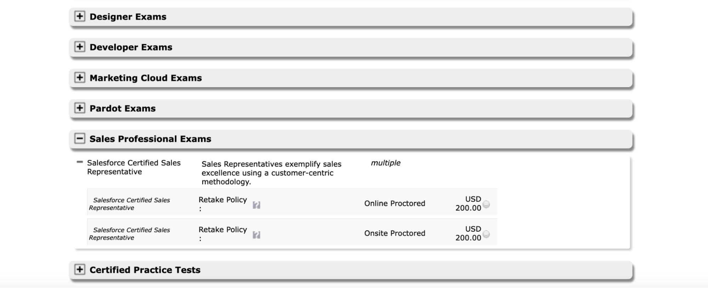
Task: Click the Marketing Cloud Exams heading
Action: pos(146,78)
